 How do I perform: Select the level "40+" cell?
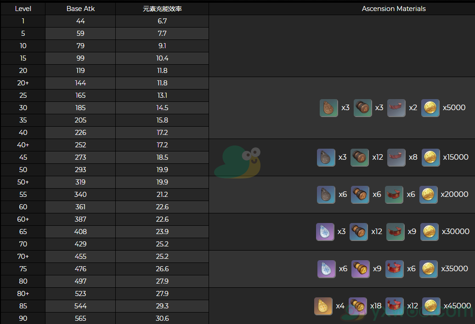[23, 145]
